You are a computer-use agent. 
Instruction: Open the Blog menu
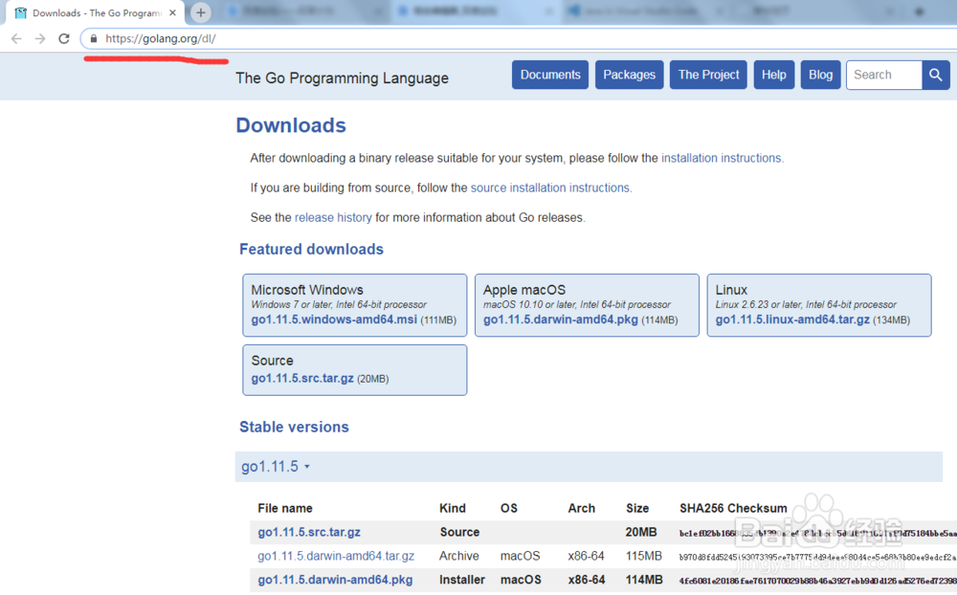[820, 75]
